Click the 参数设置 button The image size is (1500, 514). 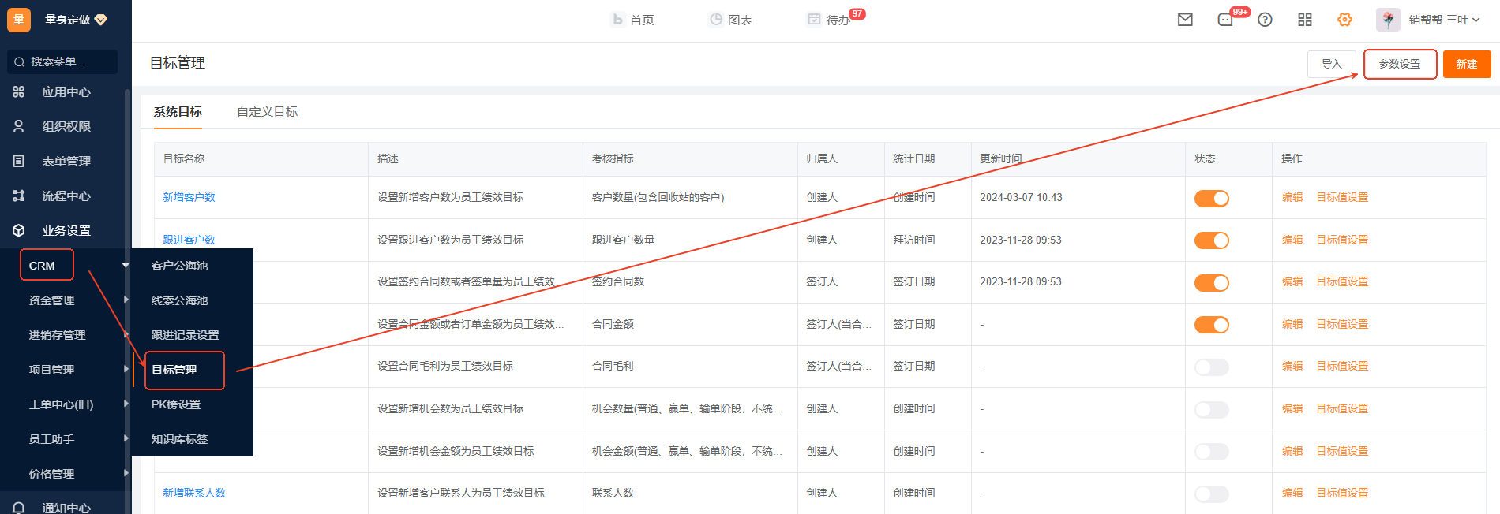(1399, 64)
